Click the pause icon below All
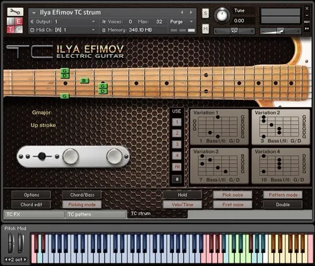 (x=177, y=179)
